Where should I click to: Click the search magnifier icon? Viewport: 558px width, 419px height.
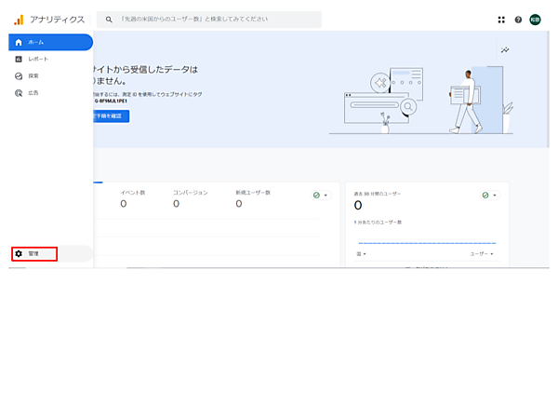click(x=109, y=20)
